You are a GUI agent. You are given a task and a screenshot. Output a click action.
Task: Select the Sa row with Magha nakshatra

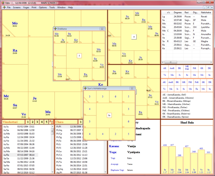187,41
